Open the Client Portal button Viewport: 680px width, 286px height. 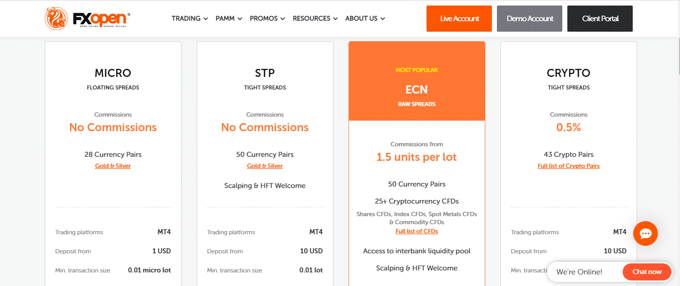(600, 19)
